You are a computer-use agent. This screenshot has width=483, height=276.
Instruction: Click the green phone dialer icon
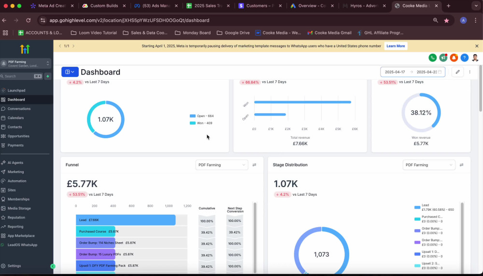pos(432,58)
